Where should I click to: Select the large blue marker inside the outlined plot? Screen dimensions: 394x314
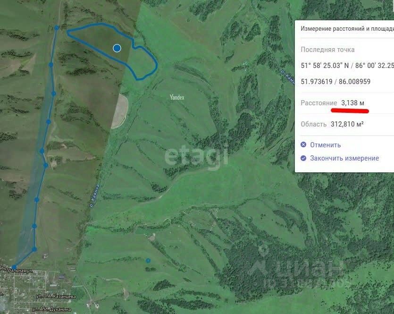(117, 48)
